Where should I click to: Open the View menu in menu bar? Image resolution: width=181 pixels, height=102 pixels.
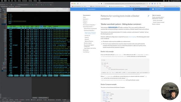pos(15,1)
